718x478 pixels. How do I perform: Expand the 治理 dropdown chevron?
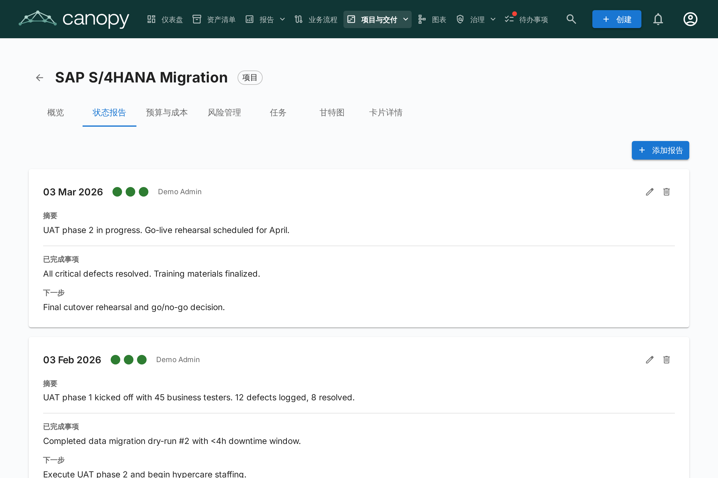click(493, 19)
